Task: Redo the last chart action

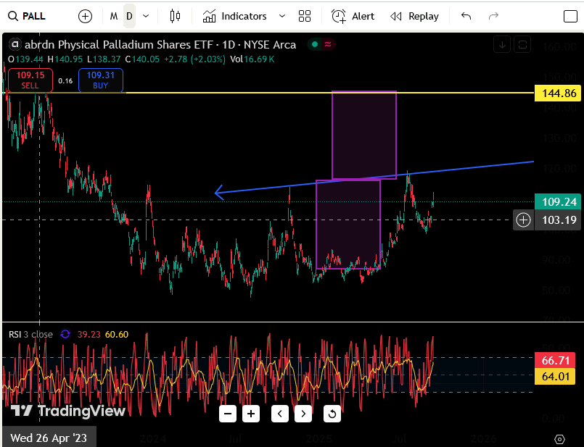Action: point(494,16)
